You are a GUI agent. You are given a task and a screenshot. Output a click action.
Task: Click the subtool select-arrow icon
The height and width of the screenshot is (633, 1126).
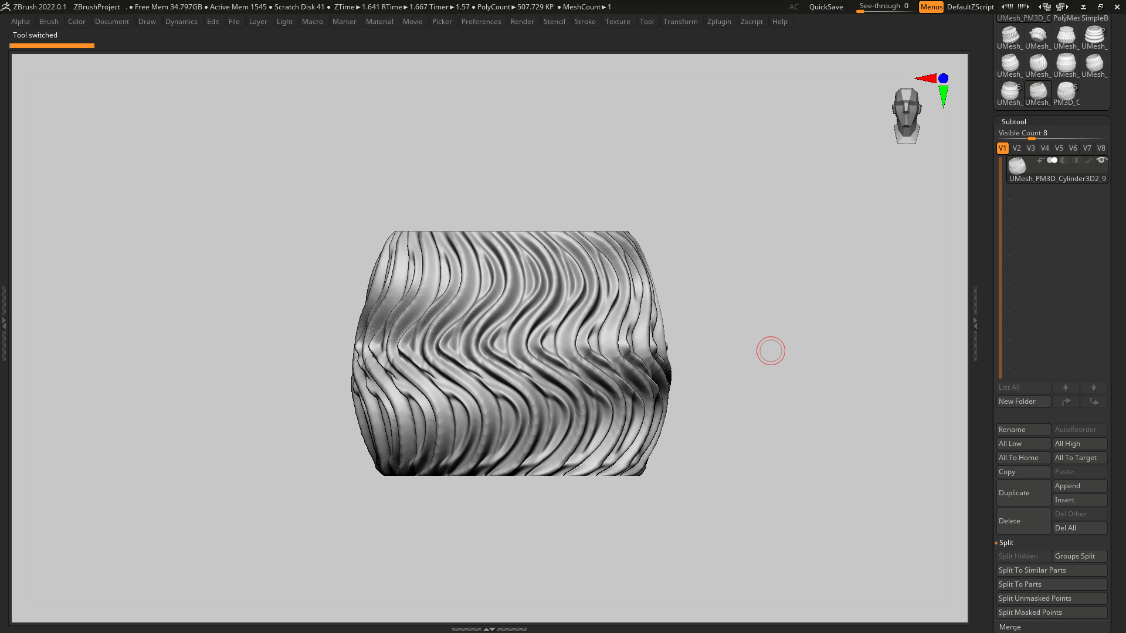coord(1040,161)
